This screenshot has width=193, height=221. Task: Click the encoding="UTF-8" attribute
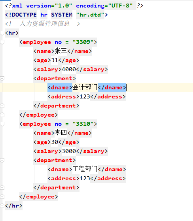click(x=104, y=6)
